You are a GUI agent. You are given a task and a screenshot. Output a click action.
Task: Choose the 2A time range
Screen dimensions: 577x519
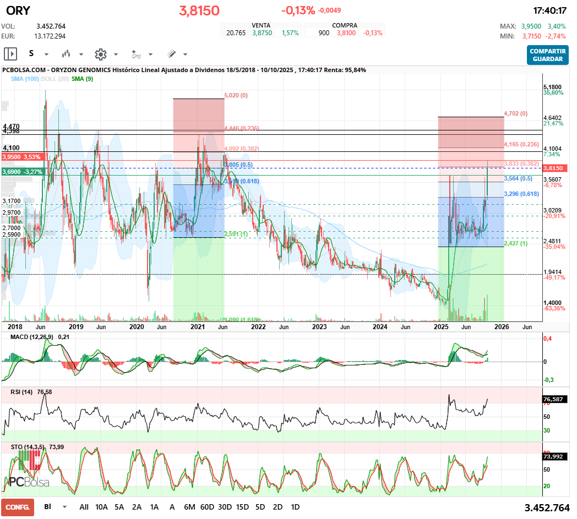pyautogui.click(x=137, y=507)
